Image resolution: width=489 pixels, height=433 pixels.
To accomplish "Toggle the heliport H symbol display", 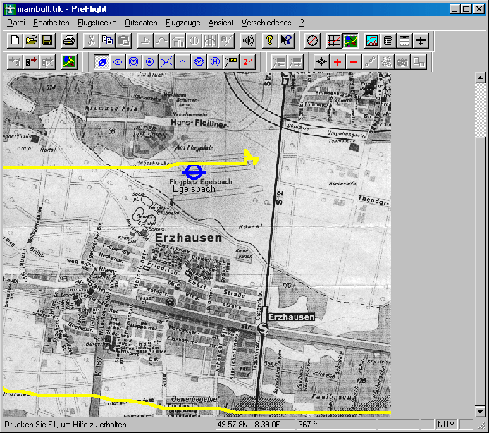I will coord(214,62).
